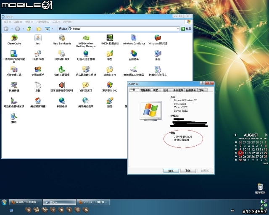
Task: Open the Internet options icon
Action: coord(86,102)
